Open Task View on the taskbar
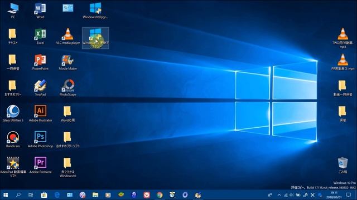 (x=31, y=195)
